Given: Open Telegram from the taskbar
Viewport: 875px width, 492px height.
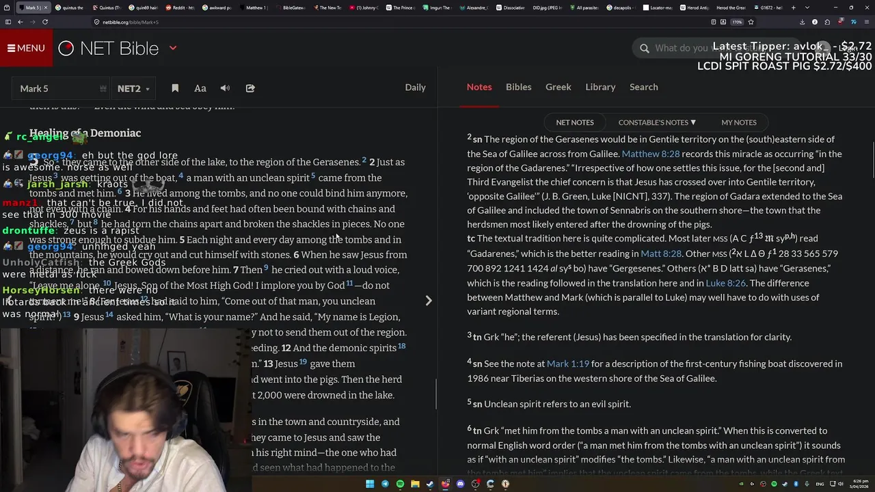Looking at the screenshot, I should (x=385, y=484).
